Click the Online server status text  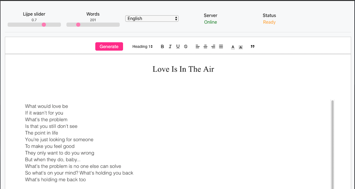pyautogui.click(x=210, y=22)
